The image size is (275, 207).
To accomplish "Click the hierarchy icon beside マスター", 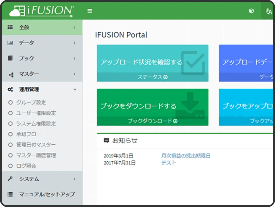I will 11,75.
